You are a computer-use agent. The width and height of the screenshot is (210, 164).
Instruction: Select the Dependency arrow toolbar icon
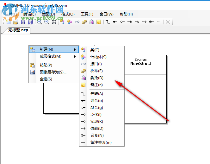pyautogui.click(x=144, y=22)
